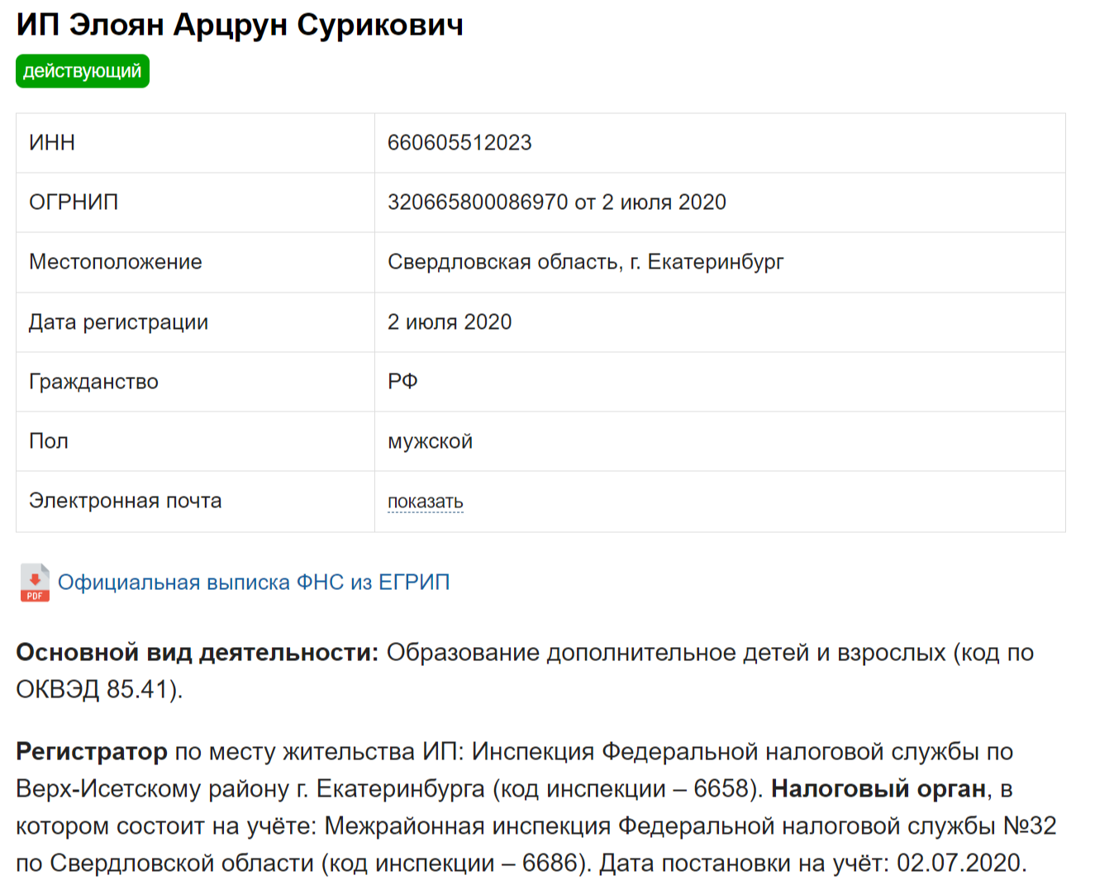Screen dimensions: 1095x885
Task: Click the green "действующий" status badge
Action: pos(83,71)
